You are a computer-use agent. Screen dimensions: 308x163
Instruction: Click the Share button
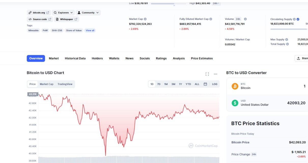301,58
